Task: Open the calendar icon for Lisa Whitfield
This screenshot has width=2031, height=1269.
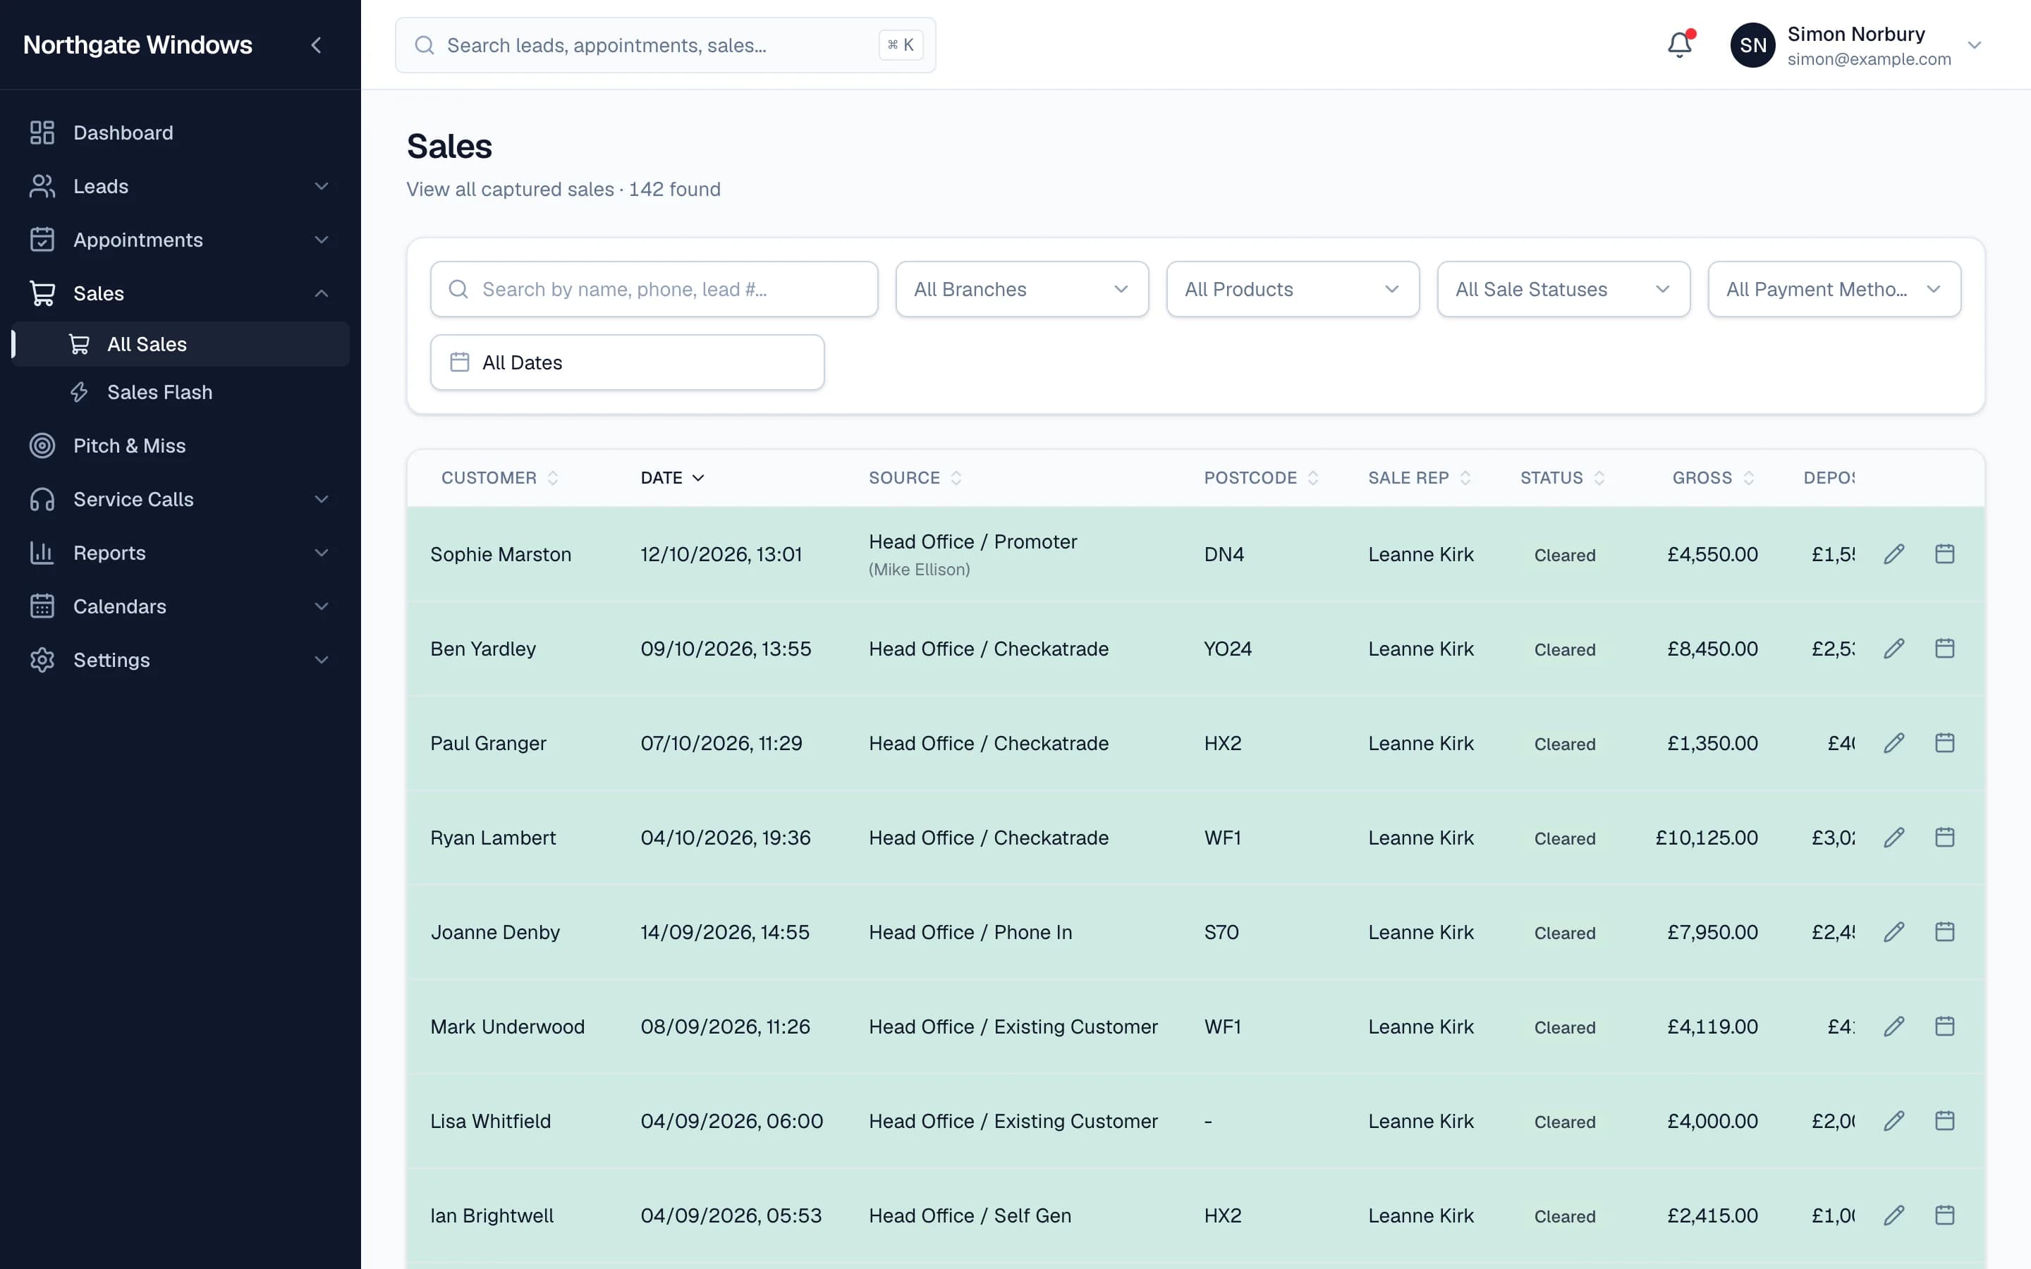Action: [x=1944, y=1120]
